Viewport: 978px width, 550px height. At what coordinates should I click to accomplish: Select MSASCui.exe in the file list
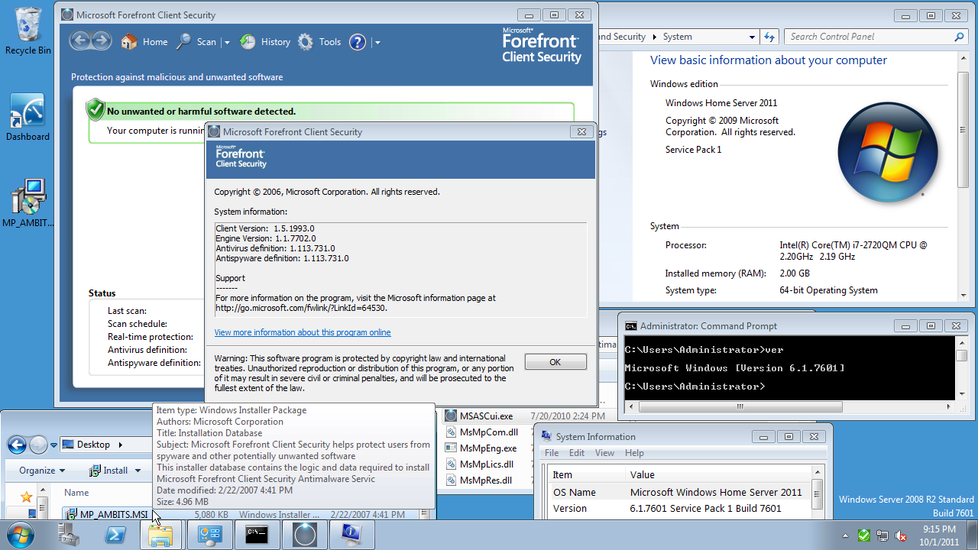(x=486, y=416)
